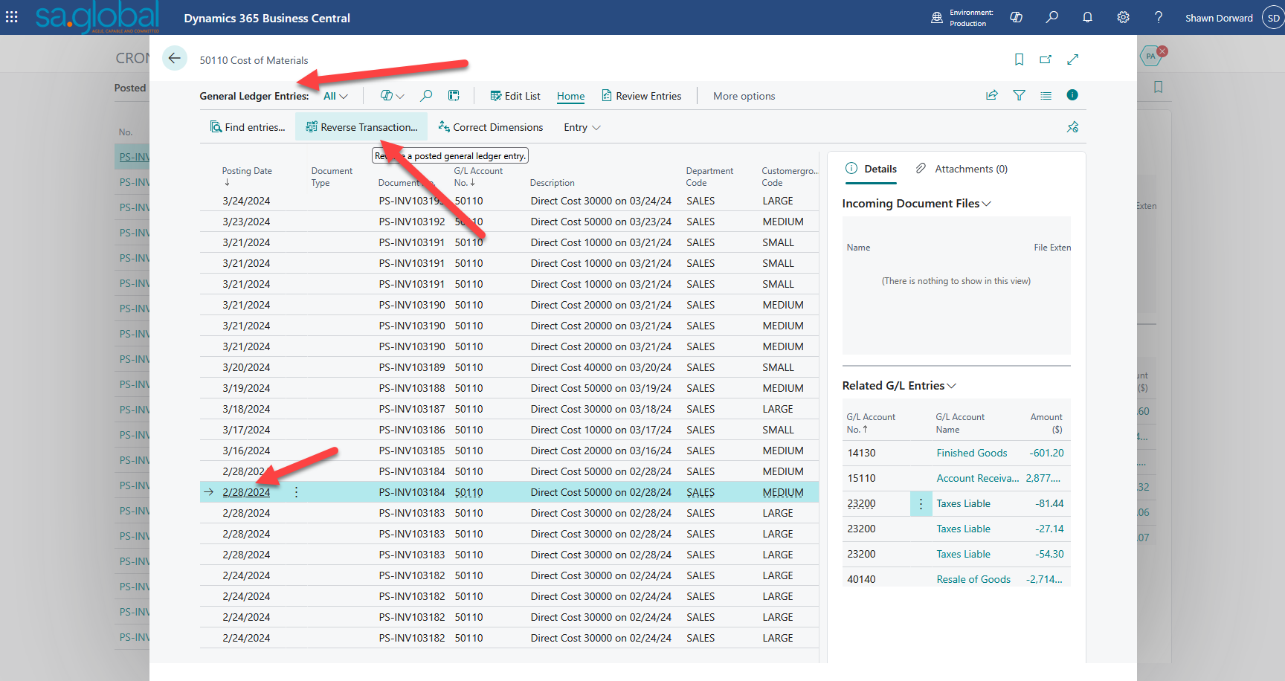This screenshot has width=1285, height=681.
Task: Open the Finished Goods account link
Action: click(x=971, y=453)
